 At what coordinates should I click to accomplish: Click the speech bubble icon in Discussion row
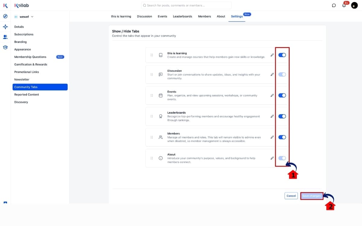click(x=161, y=74)
